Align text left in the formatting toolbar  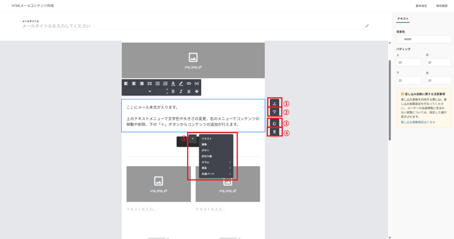pos(126,83)
